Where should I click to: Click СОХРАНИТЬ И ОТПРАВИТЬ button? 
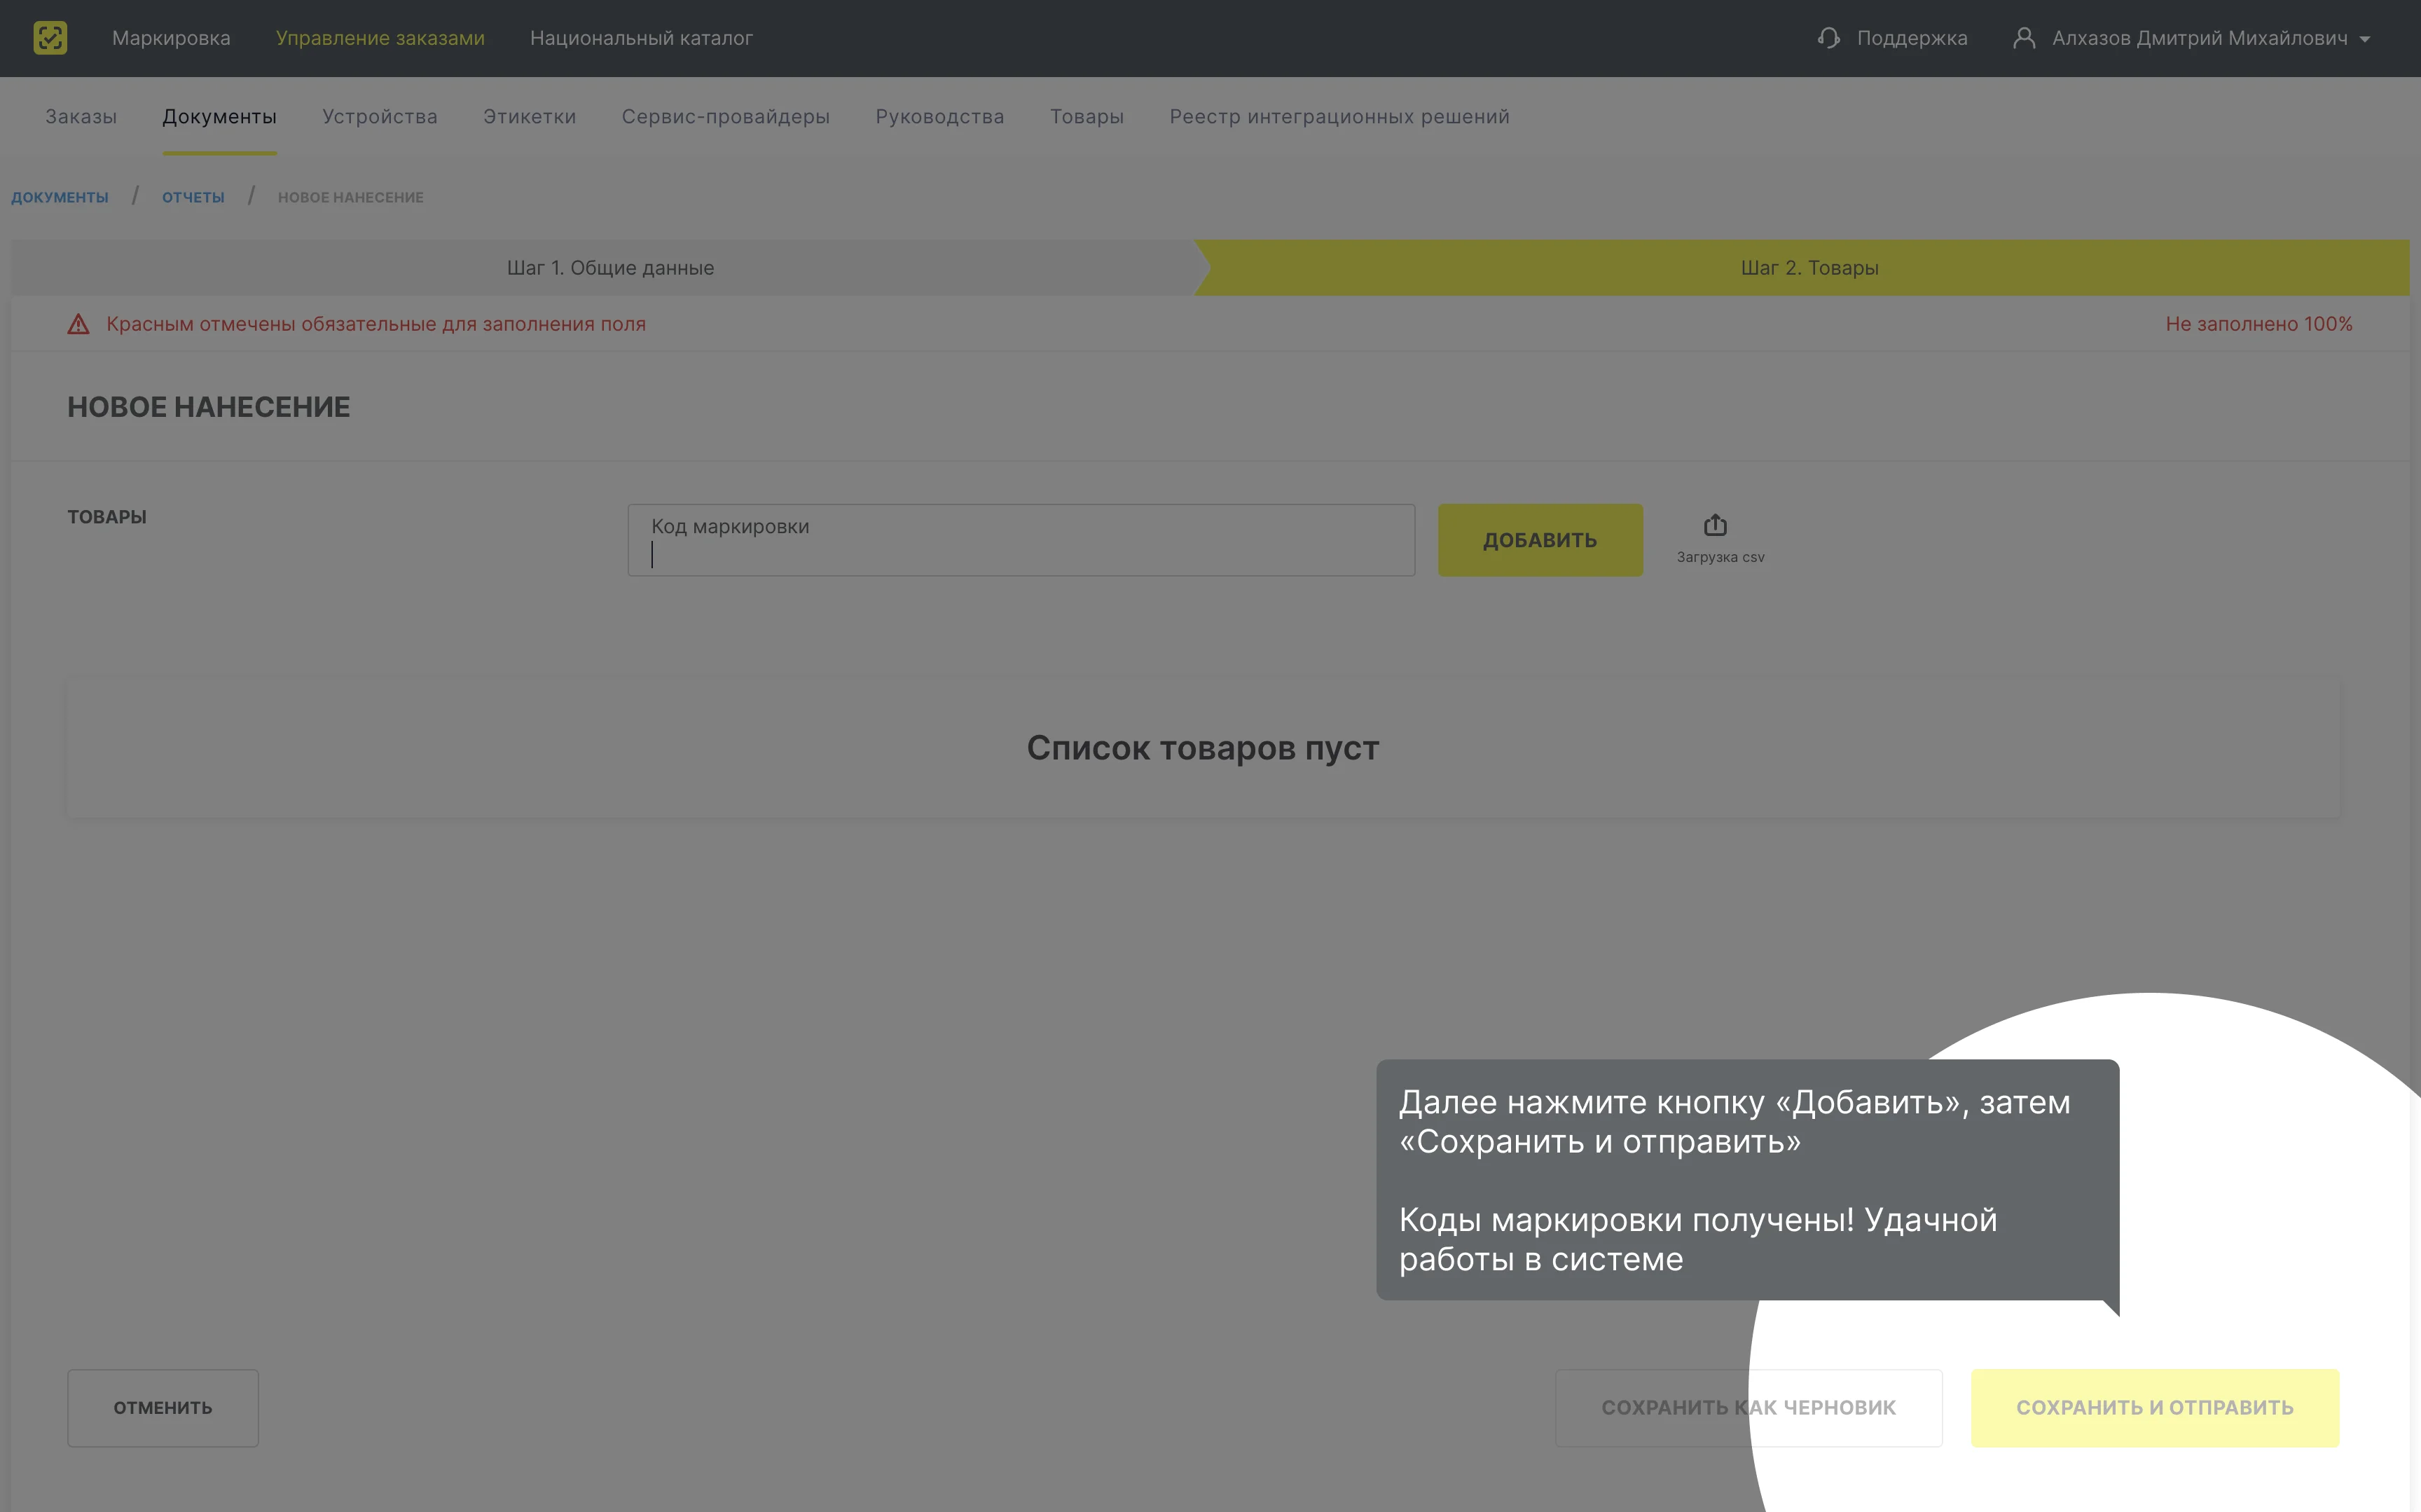click(2154, 1407)
